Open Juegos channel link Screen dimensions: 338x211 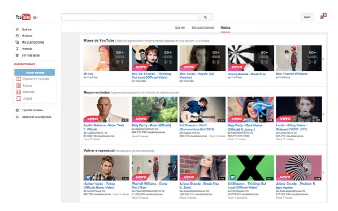click(28, 99)
